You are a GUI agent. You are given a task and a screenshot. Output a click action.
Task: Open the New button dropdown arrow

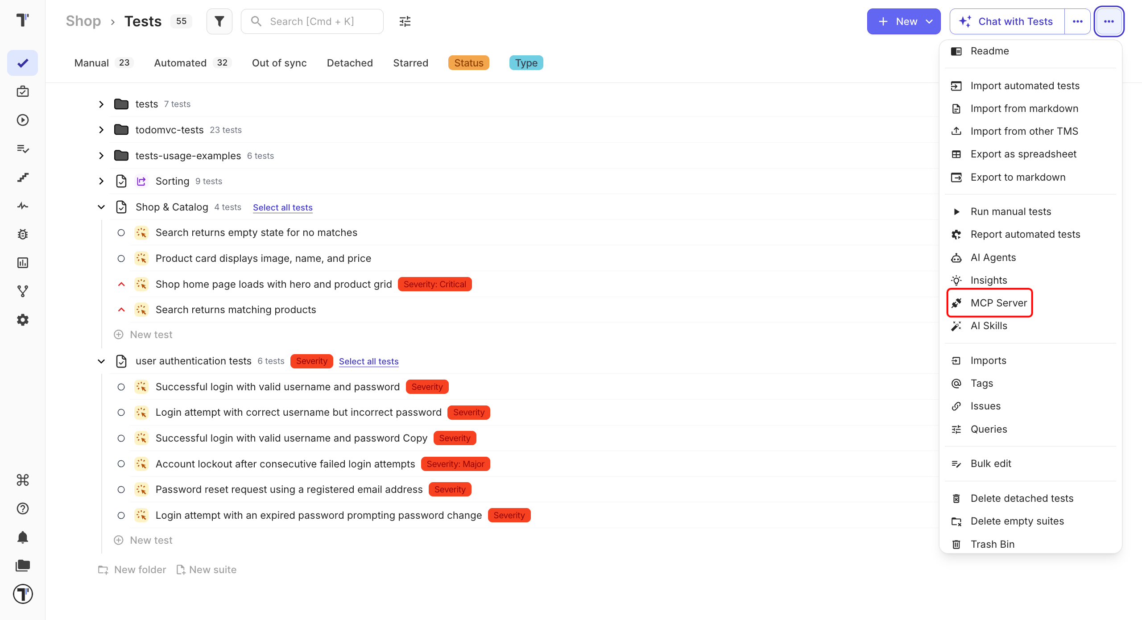(930, 21)
